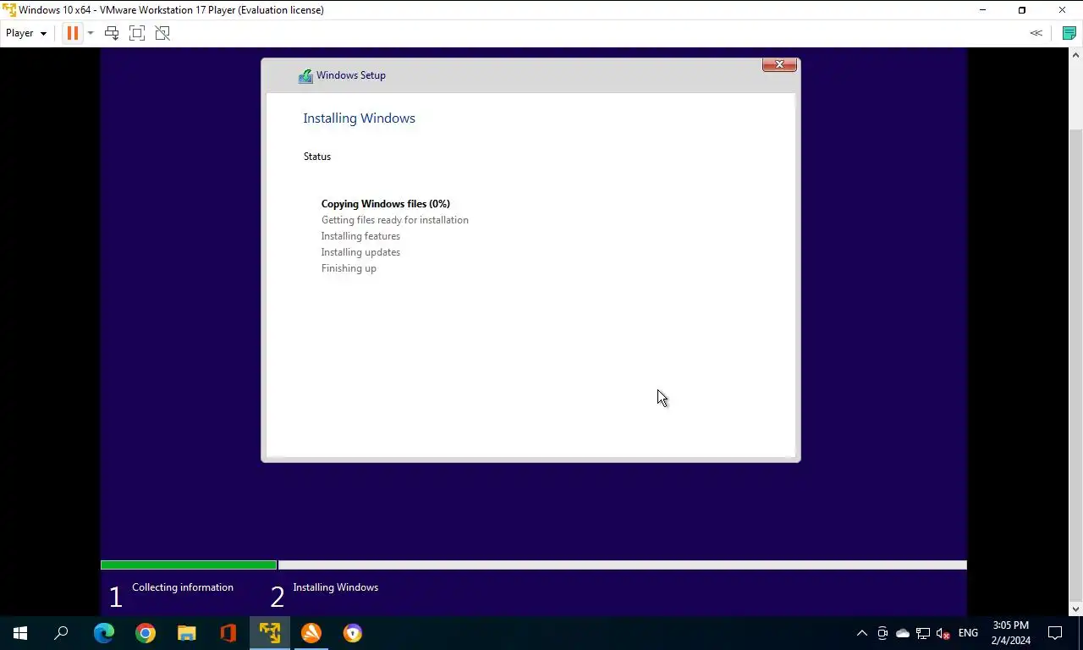Click the Send Ctrl+Alt+Del icon in VMware toolbar
The width and height of the screenshot is (1083, 650).
pyautogui.click(x=111, y=33)
